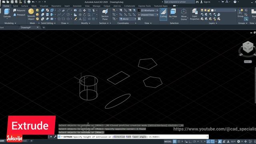Select the Ellipse tool in Draw panel
256x144 pixels.
tap(68, 19)
